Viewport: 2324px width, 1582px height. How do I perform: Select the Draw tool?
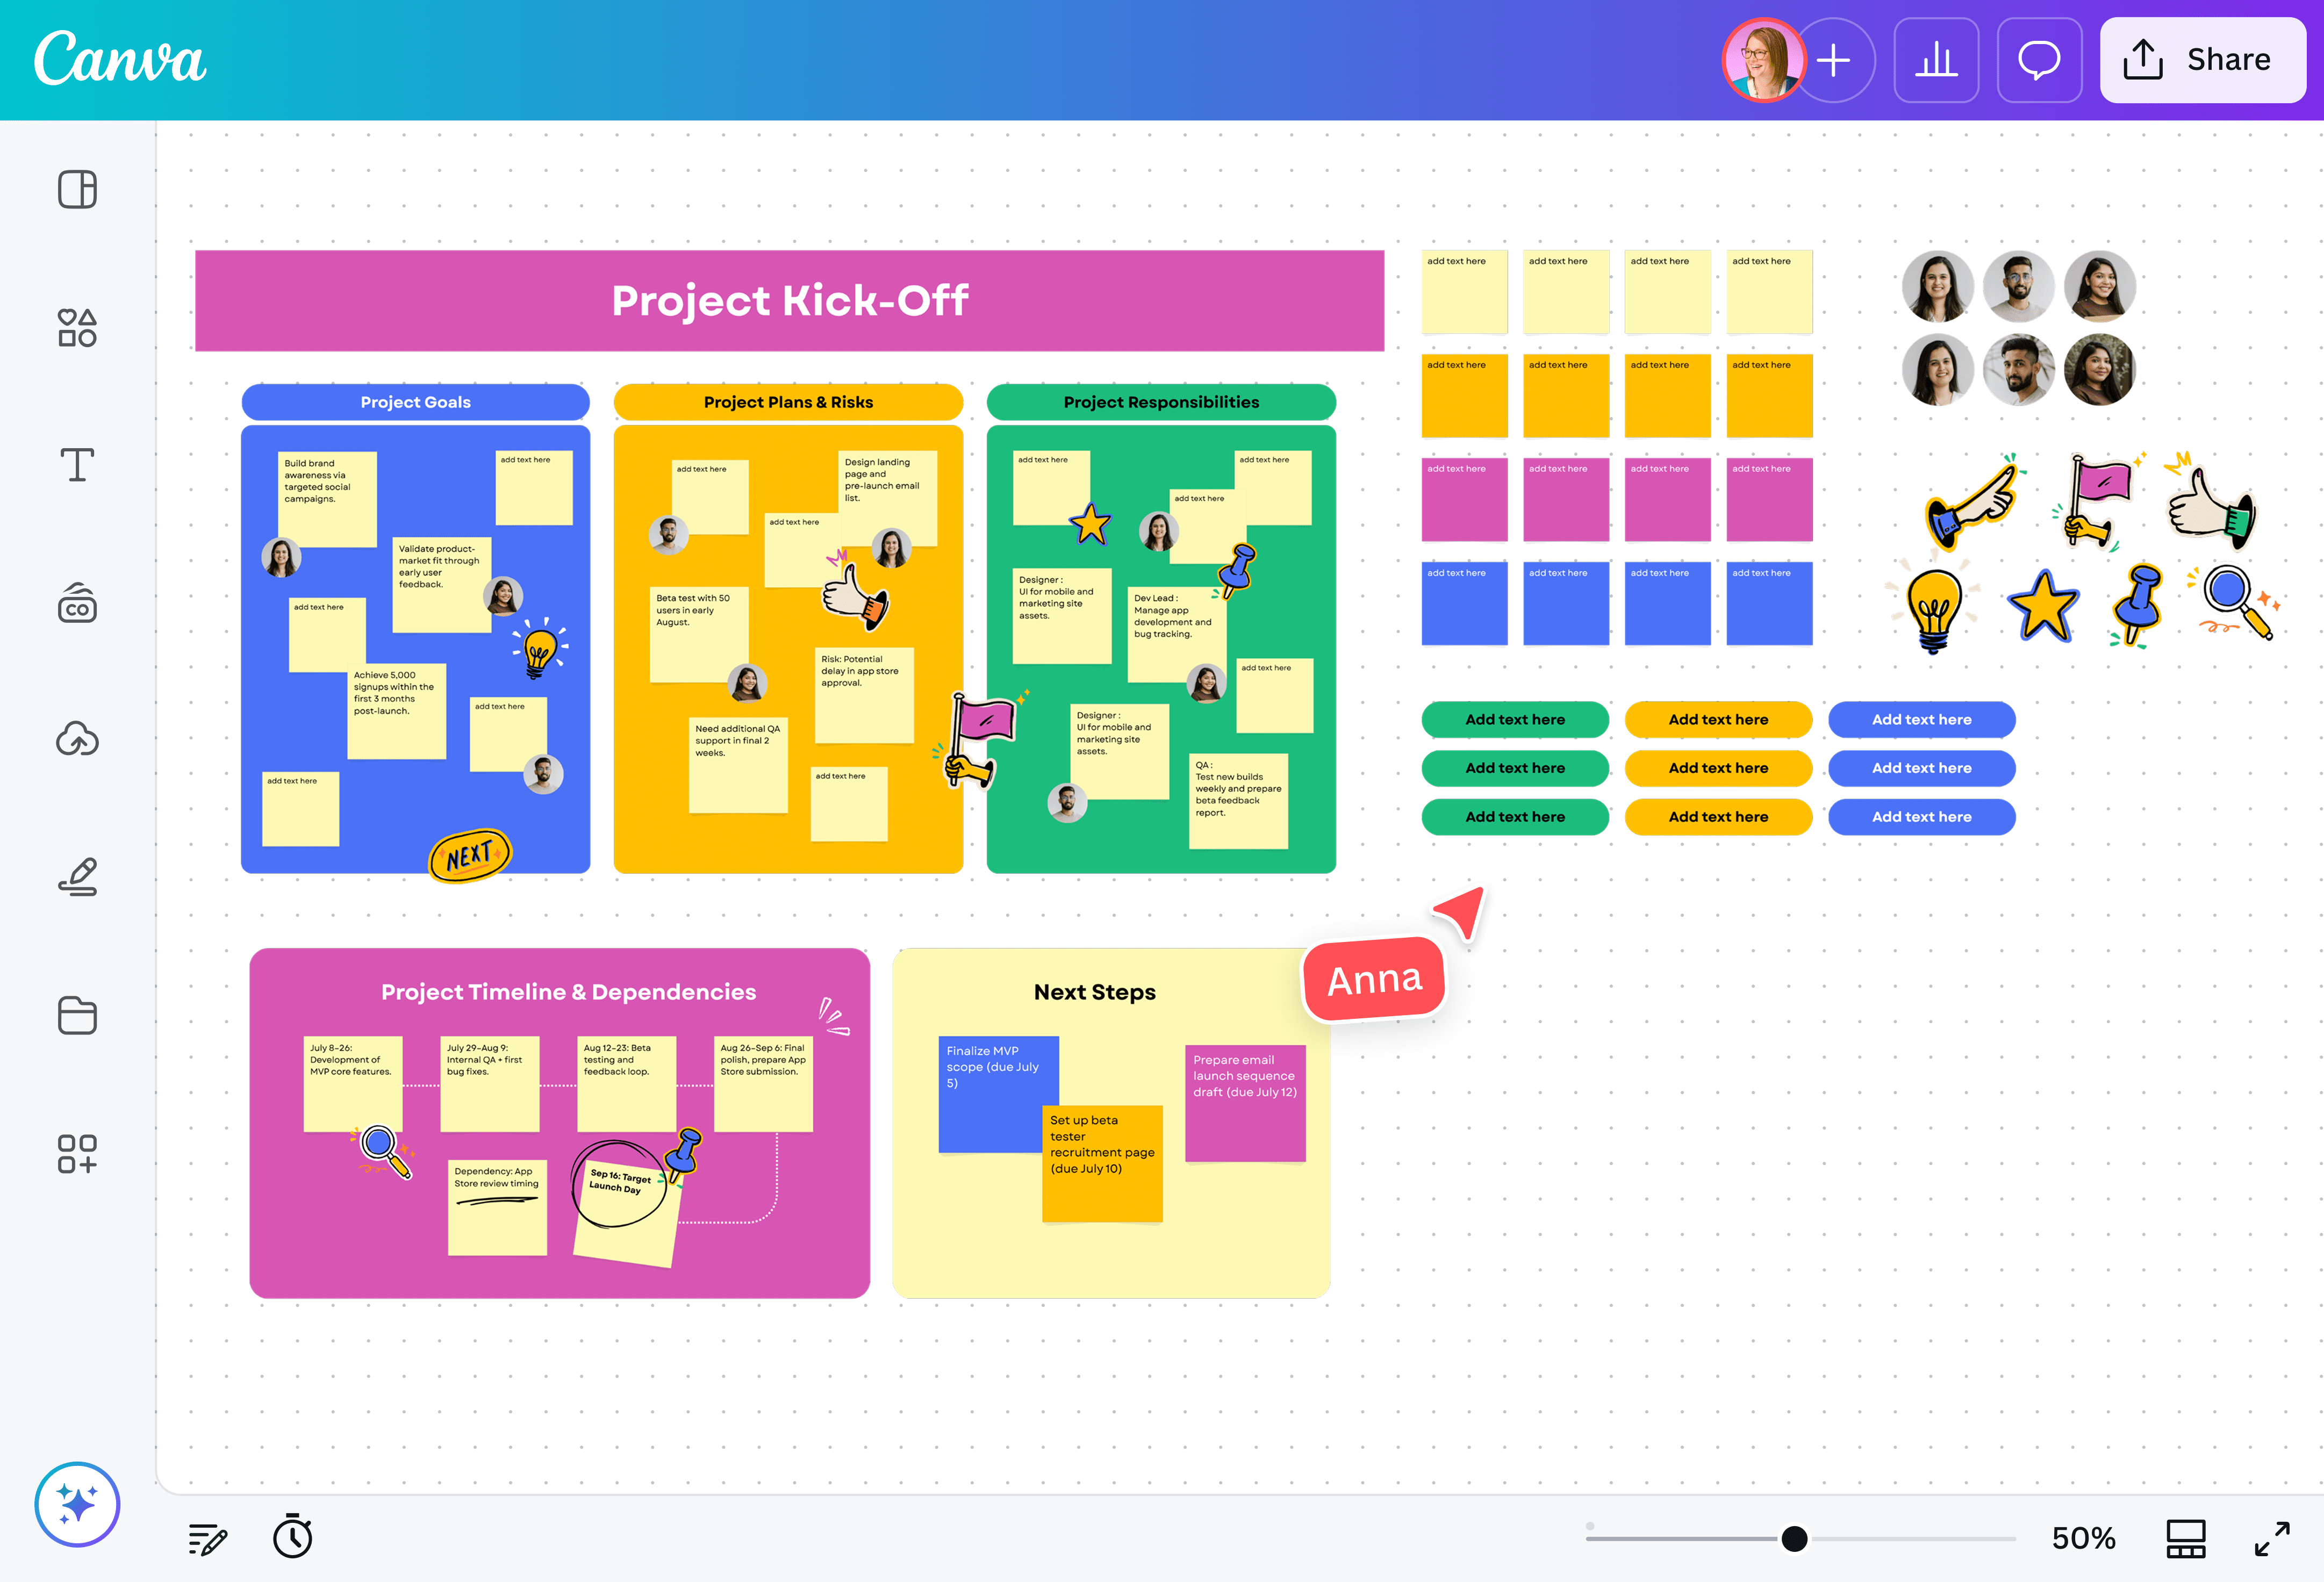tap(77, 877)
